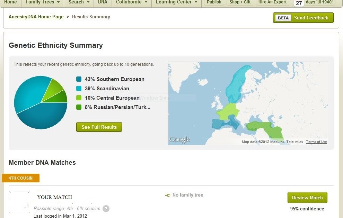343x218 pixels.
Task: Click the No family tree label
Action: tap(188, 195)
